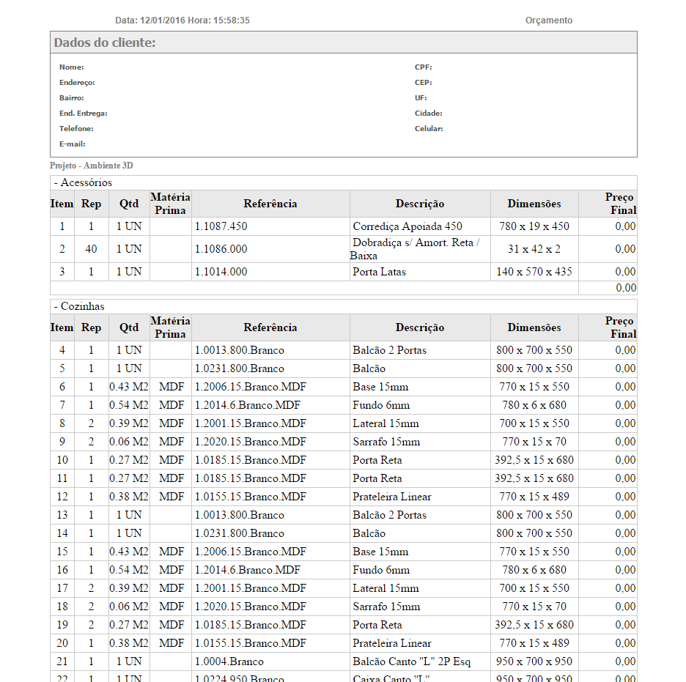This screenshot has height=682, width=686.
Task: Select the "1.0004.Branco" reference cell
Action: click(x=229, y=661)
